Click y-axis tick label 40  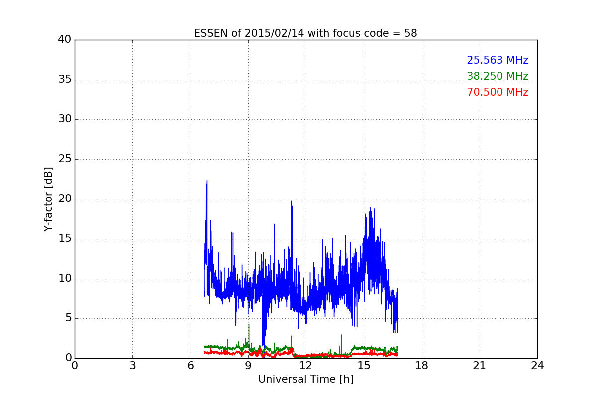pyautogui.click(x=65, y=40)
